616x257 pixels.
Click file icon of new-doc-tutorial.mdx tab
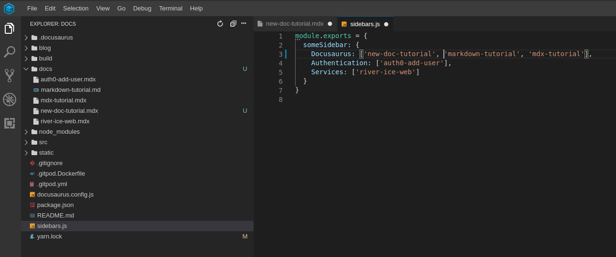click(x=260, y=24)
